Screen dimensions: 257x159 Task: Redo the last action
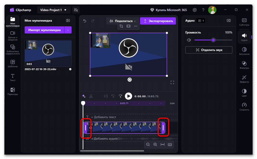point(93,21)
